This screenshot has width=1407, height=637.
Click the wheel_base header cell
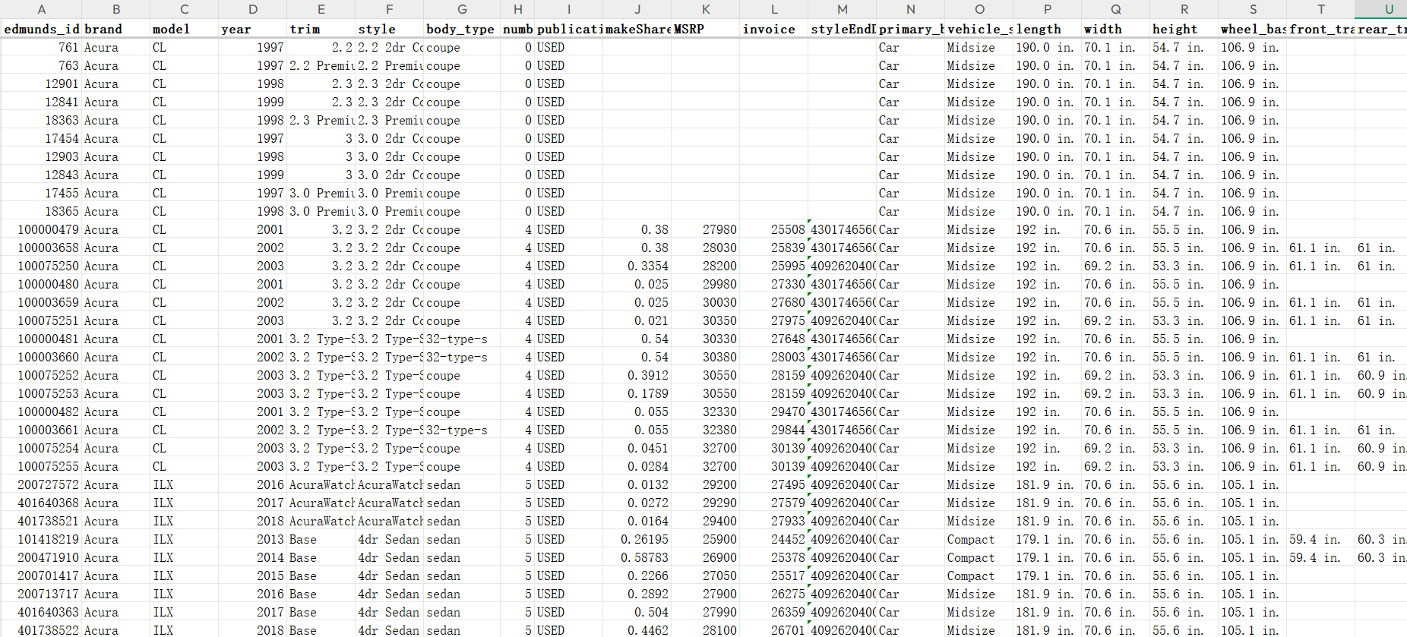pyautogui.click(x=1252, y=29)
